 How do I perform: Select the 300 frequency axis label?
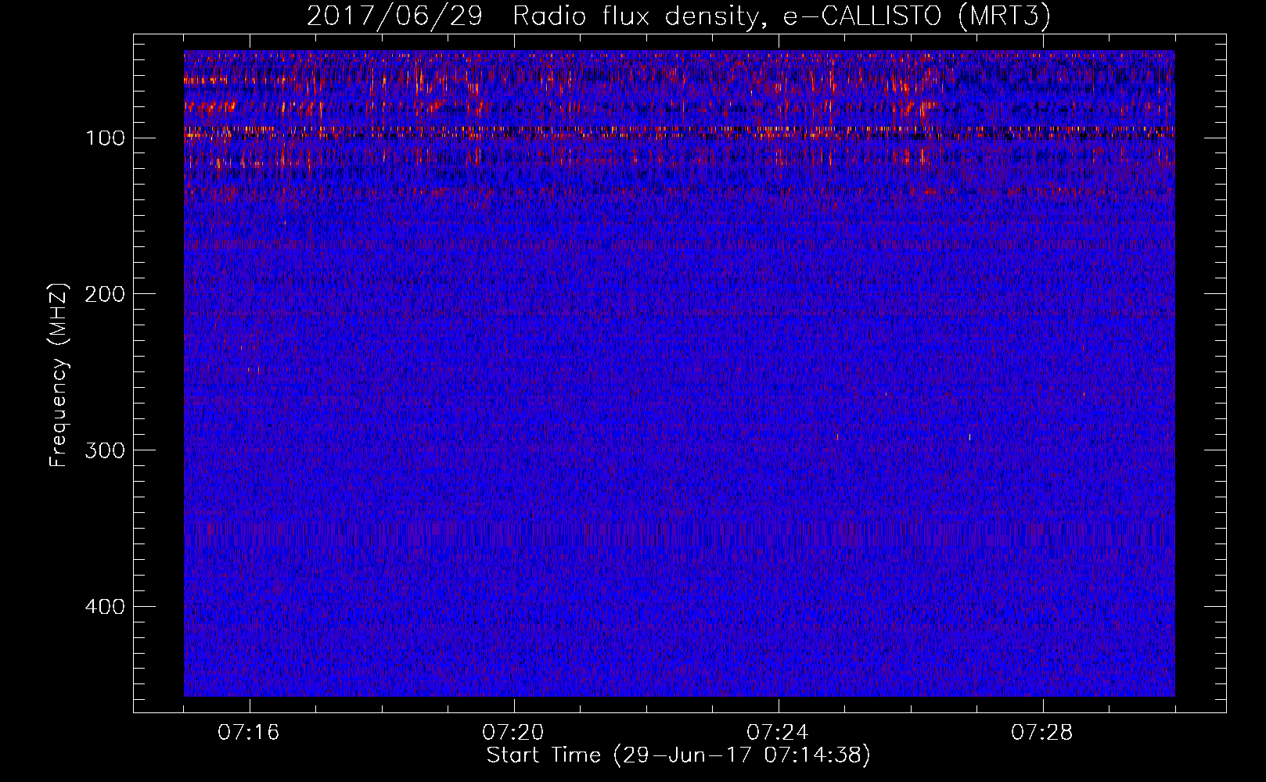click(x=105, y=450)
